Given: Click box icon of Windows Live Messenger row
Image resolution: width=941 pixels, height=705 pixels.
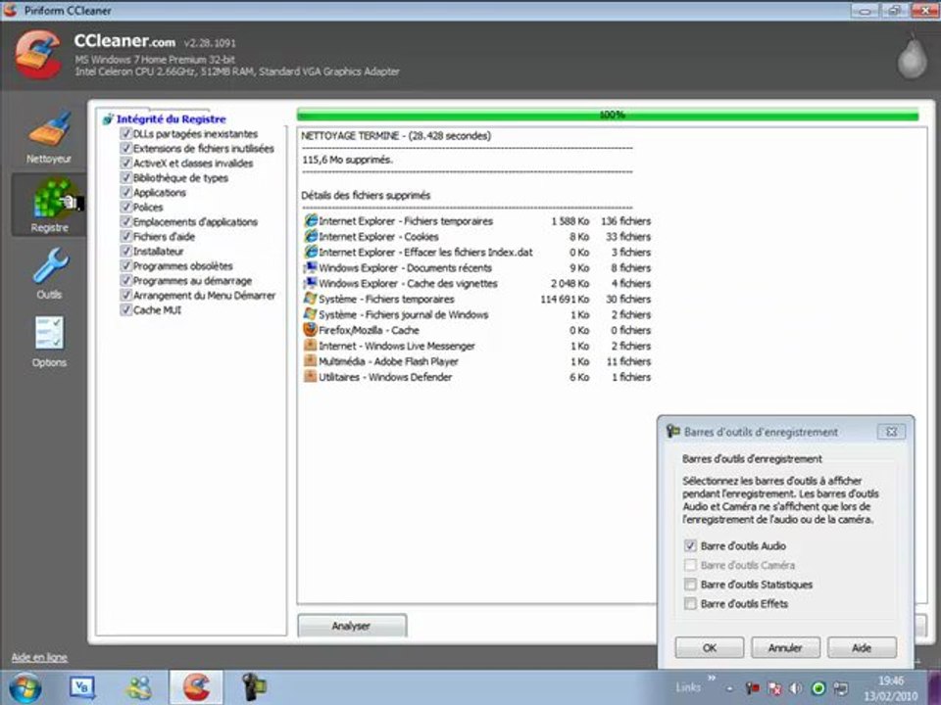Looking at the screenshot, I should [311, 346].
